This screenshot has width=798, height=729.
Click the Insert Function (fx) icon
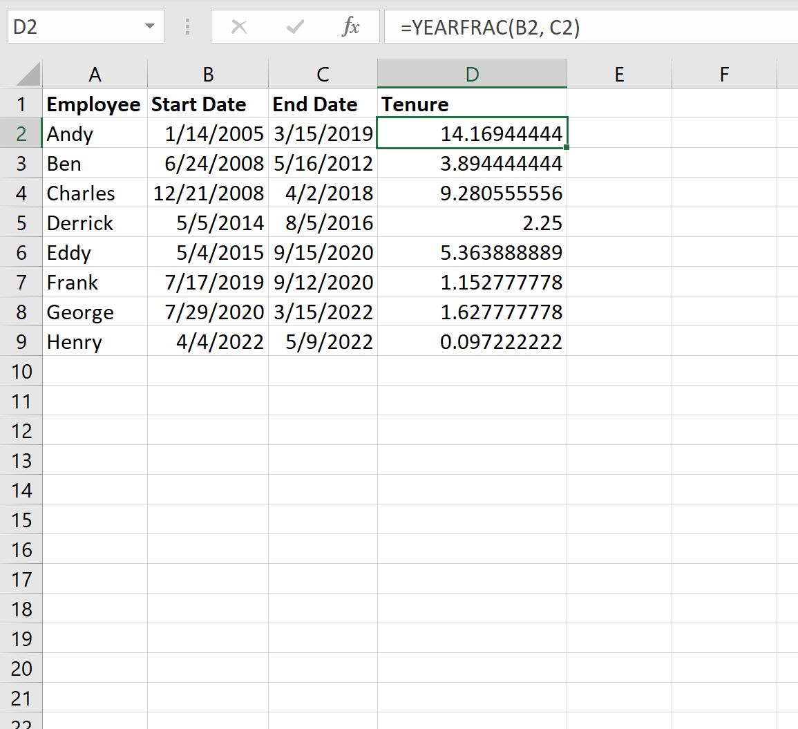click(352, 27)
